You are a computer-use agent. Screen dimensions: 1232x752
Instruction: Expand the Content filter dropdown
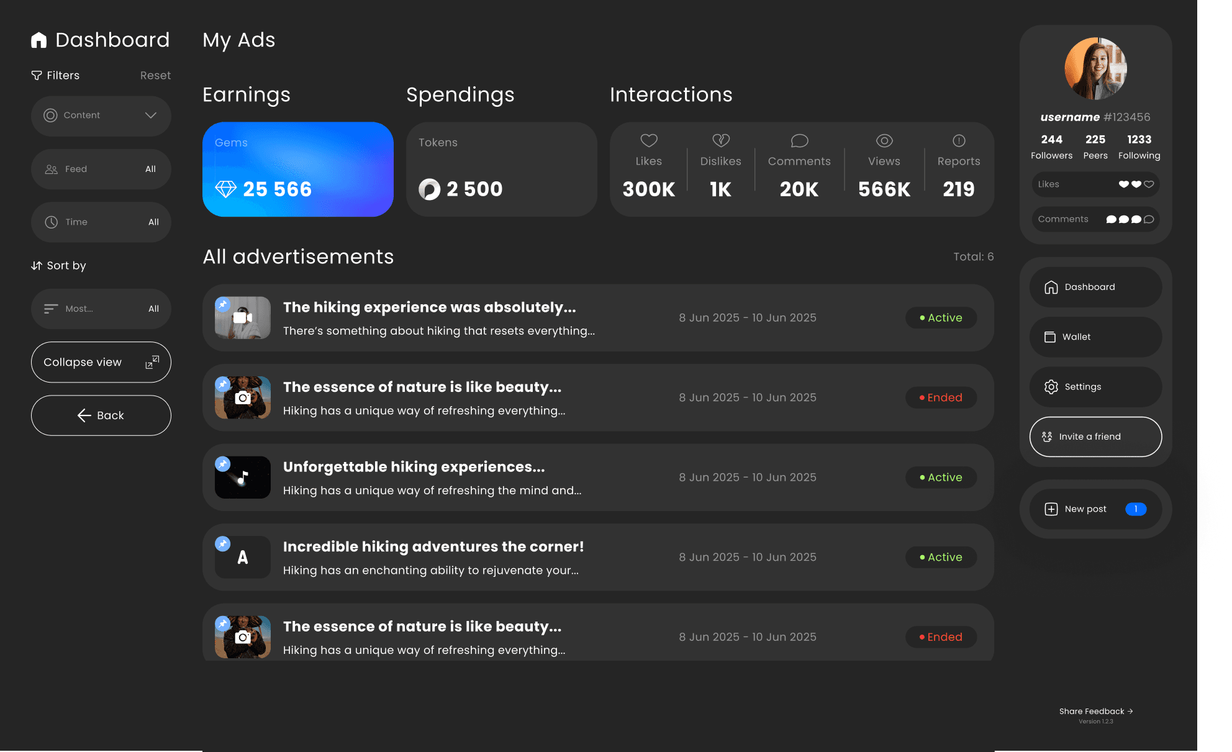pos(101,116)
